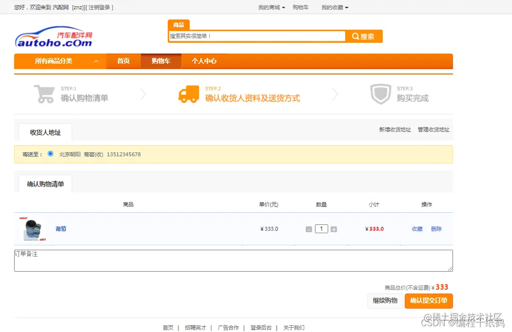The height and width of the screenshot is (332, 512).
Task: Click the orange delivery truck Step 2 icon
Action: (189, 94)
